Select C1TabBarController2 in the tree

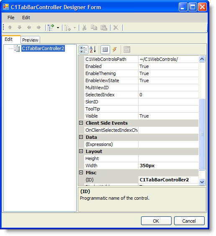point(43,48)
